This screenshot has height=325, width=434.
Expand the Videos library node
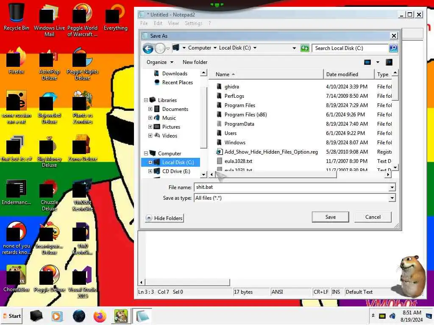coord(150,136)
